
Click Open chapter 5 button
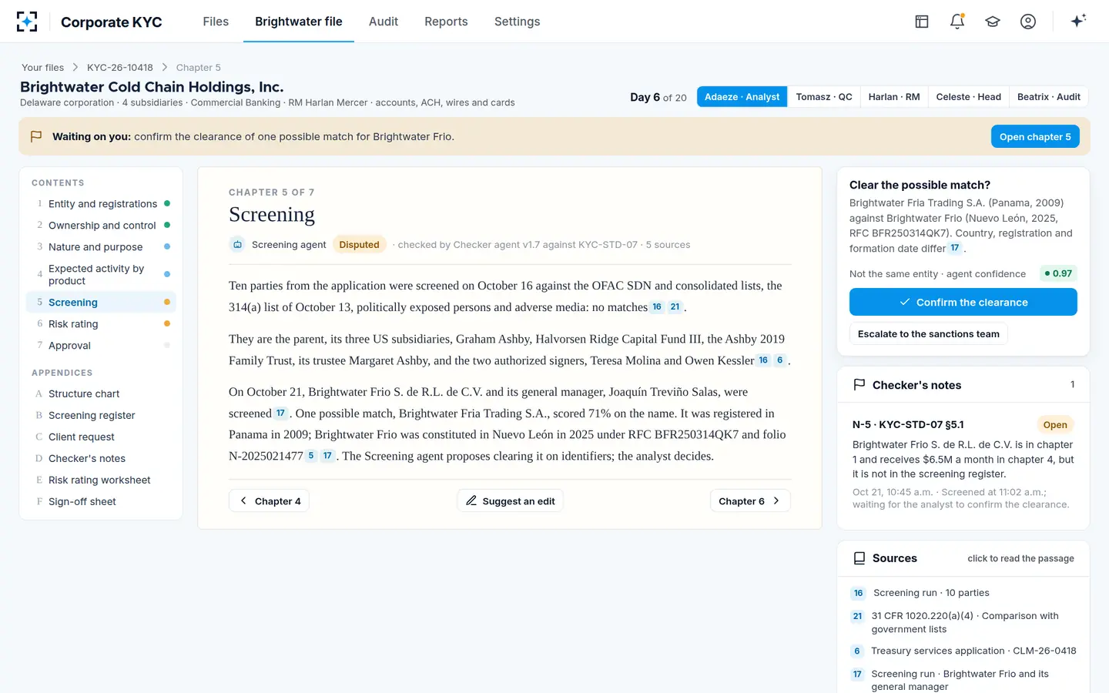[1035, 136]
